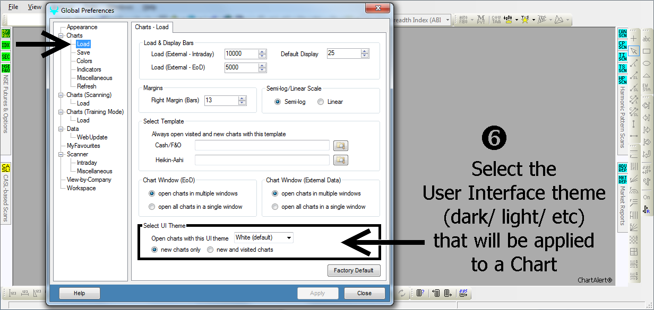Select the new and visited charts option
Viewport: 654px width, 310px height.
tap(210, 250)
